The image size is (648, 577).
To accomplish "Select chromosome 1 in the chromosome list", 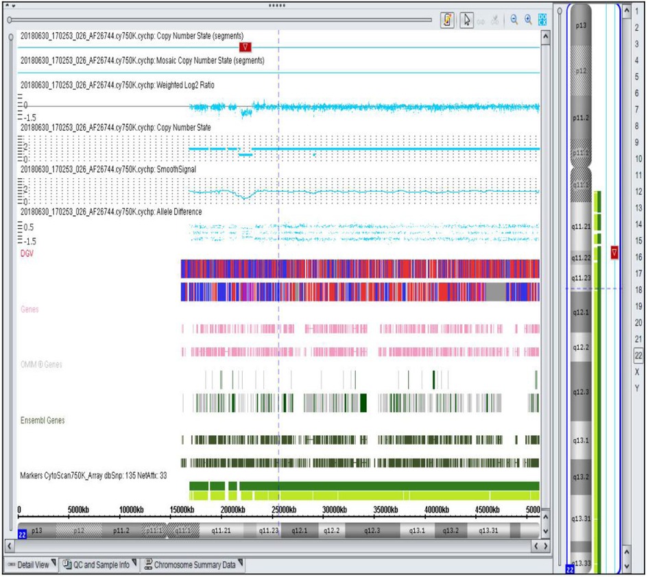I will tap(637, 11).
